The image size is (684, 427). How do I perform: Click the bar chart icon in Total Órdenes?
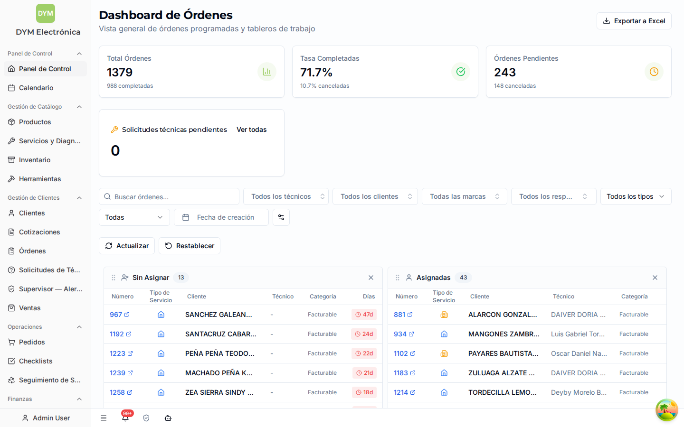267,72
